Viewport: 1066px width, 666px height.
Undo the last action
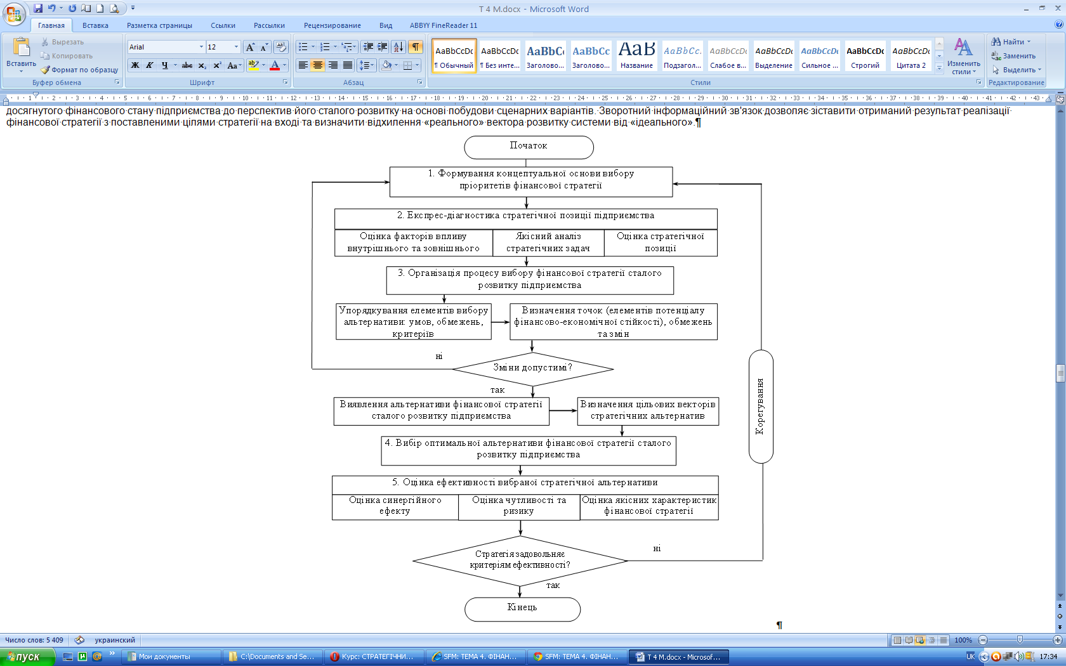pos(51,8)
